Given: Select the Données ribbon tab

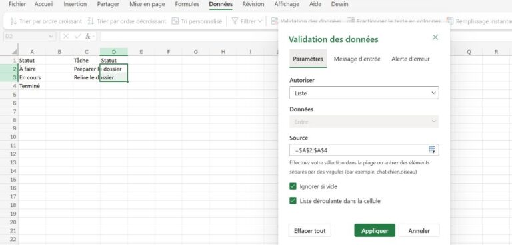Looking at the screenshot, I should pyautogui.click(x=221, y=4).
